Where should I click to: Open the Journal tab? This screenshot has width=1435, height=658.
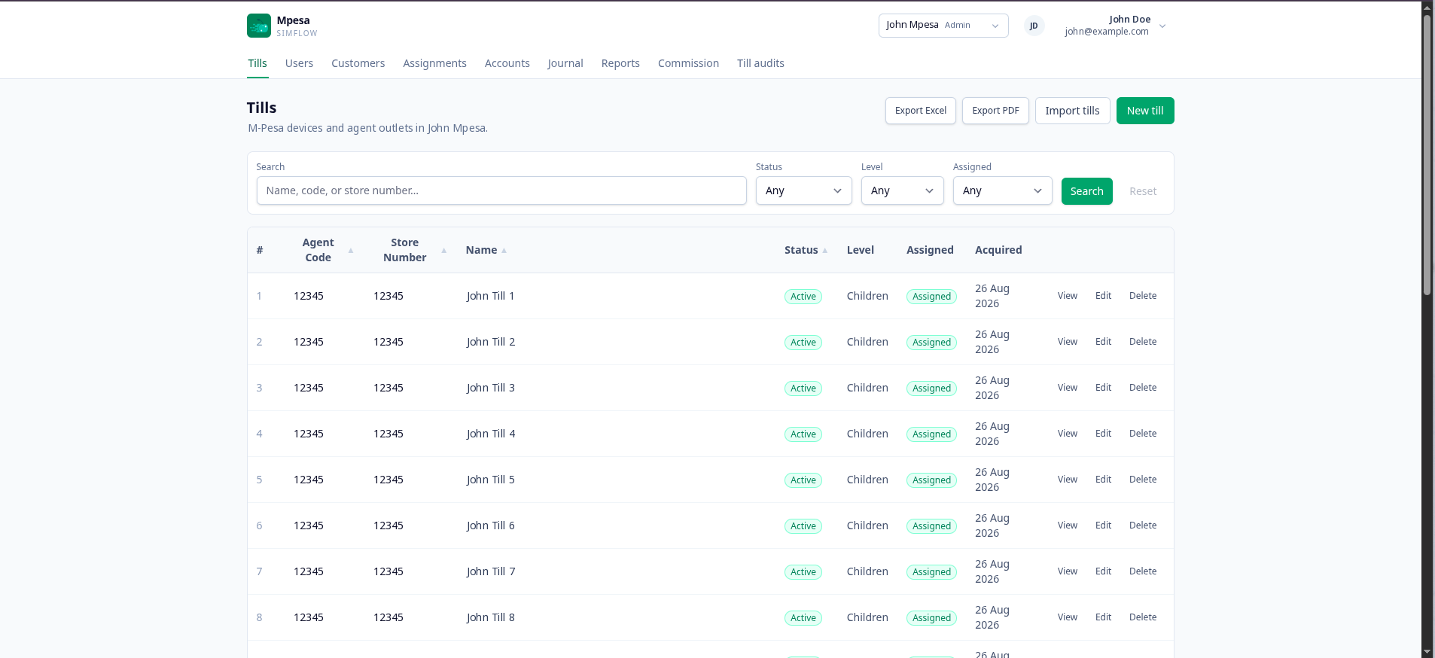(565, 63)
